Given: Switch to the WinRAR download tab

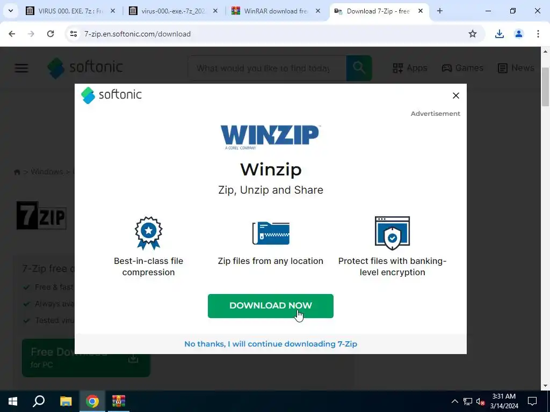Looking at the screenshot, I should [x=274, y=11].
